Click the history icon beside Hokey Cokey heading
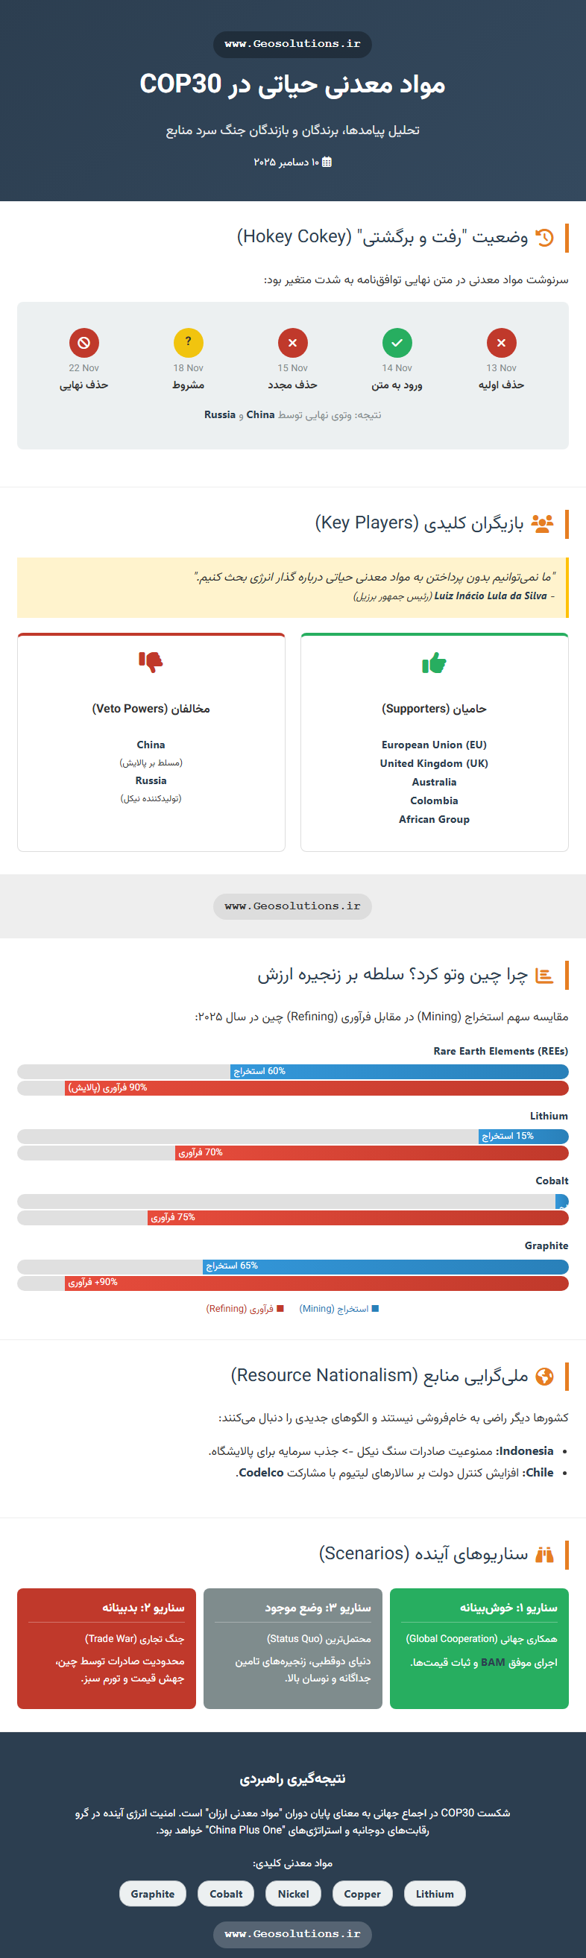586x1958 pixels. [544, 237]
